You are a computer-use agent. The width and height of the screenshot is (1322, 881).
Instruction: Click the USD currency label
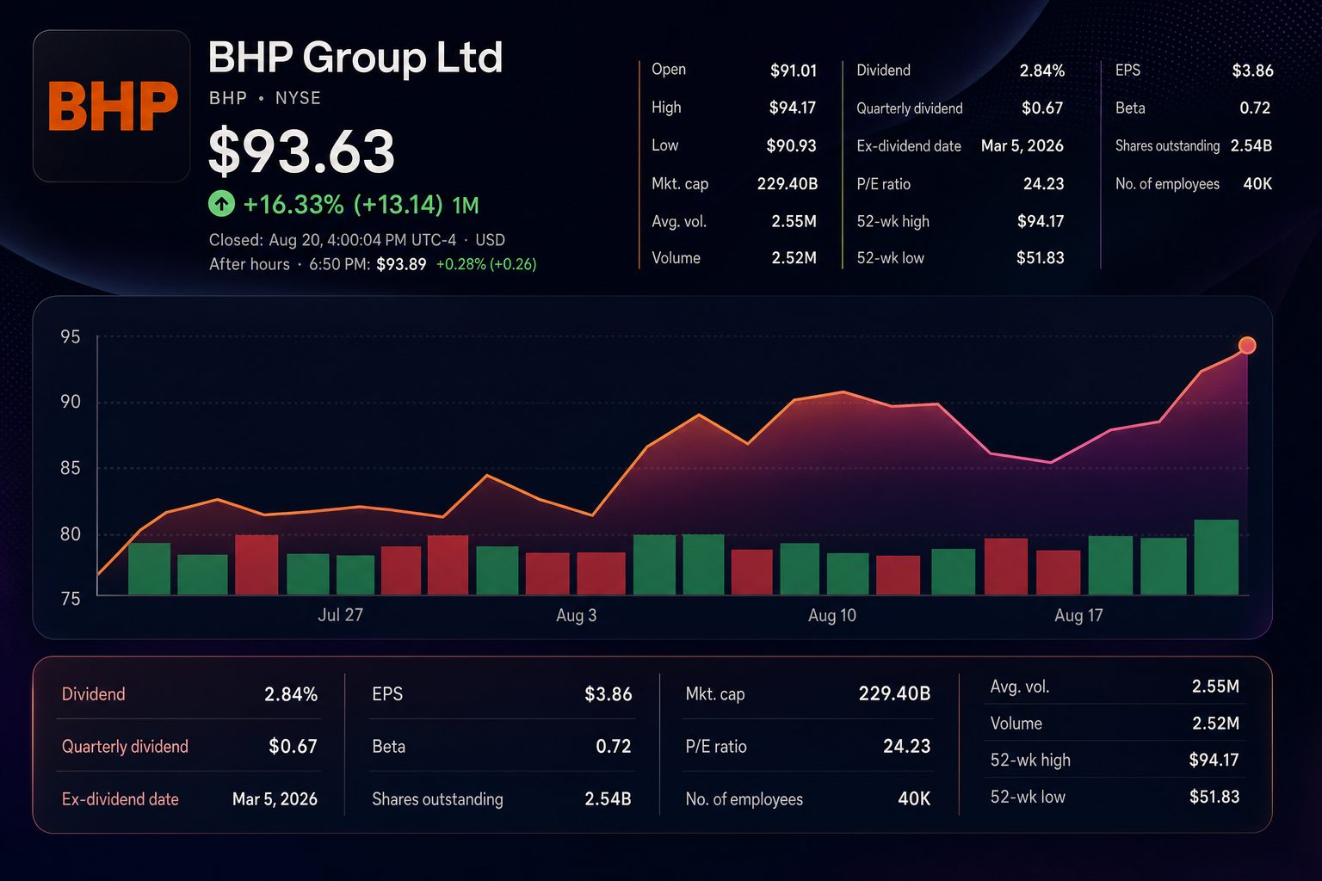[490, 240]
